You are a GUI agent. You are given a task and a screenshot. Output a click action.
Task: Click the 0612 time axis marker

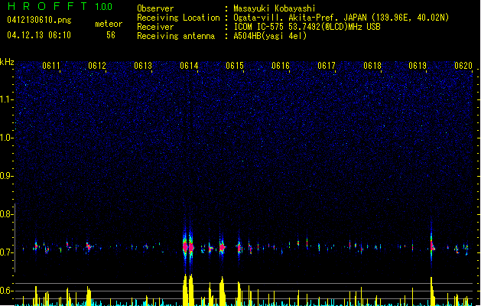tap(97, 66)
